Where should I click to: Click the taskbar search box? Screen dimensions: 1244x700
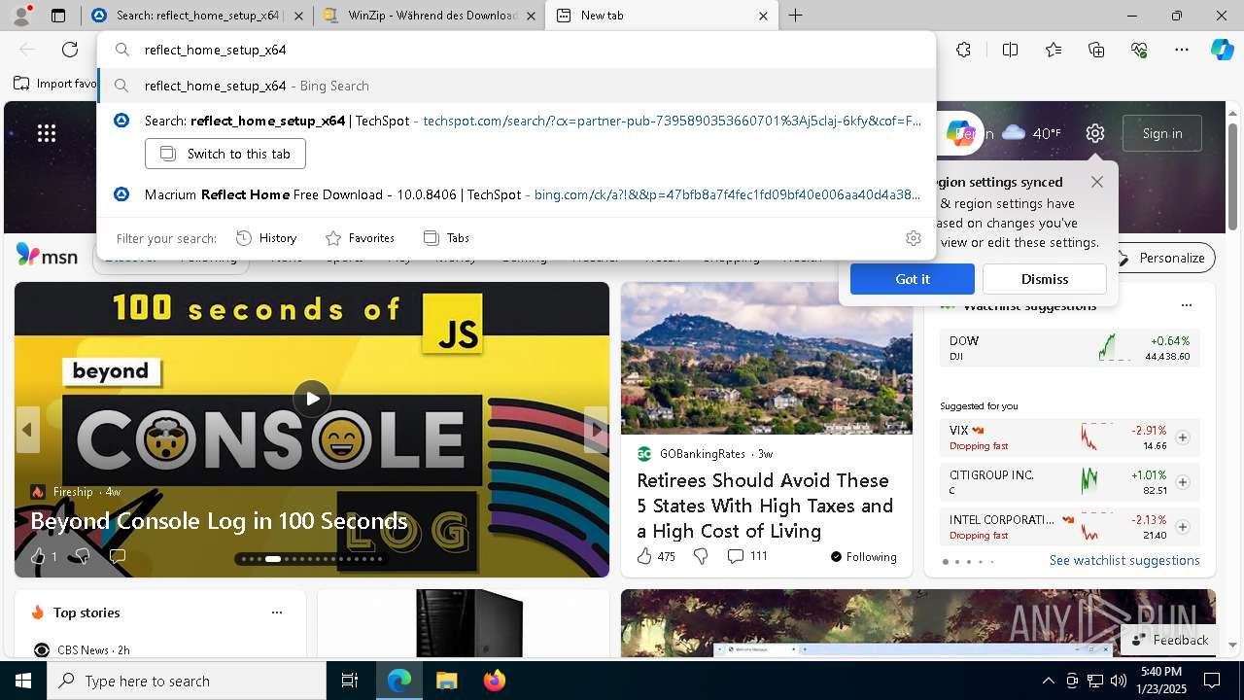187,681
